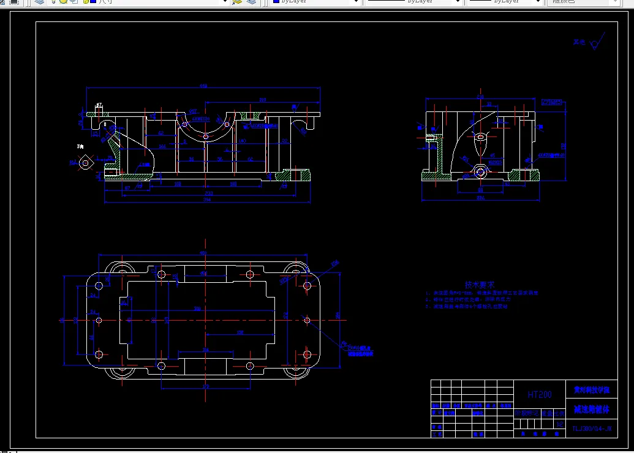Toggle the layer freeze sun icon

coord(64,2)
